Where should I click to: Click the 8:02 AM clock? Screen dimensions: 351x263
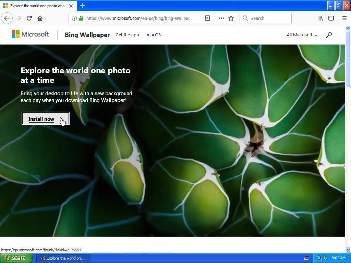tap(338, 258)
